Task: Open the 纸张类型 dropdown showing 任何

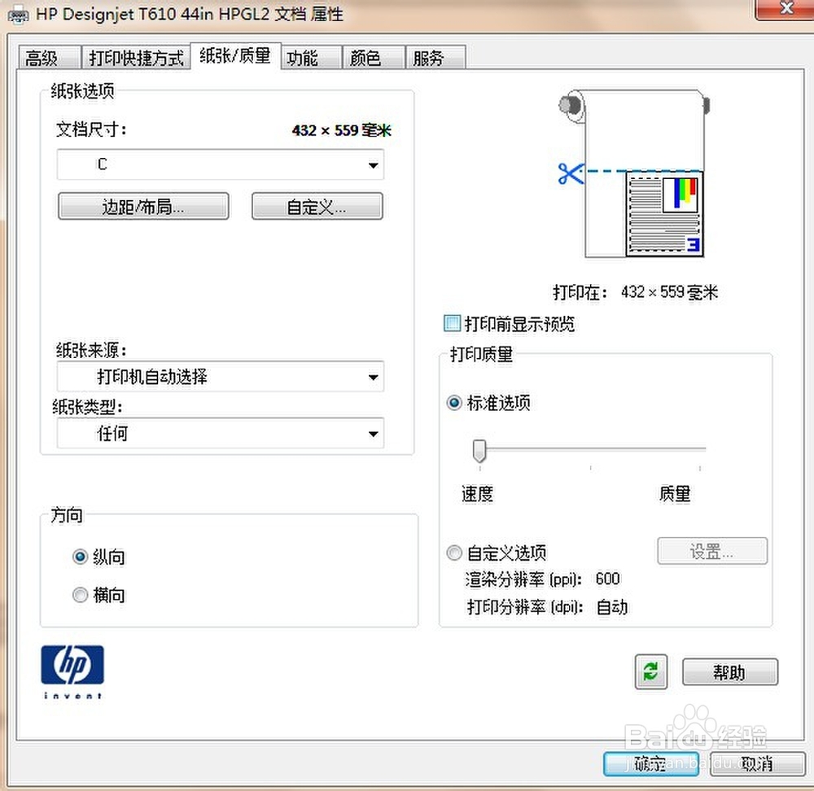Action: 221,434
